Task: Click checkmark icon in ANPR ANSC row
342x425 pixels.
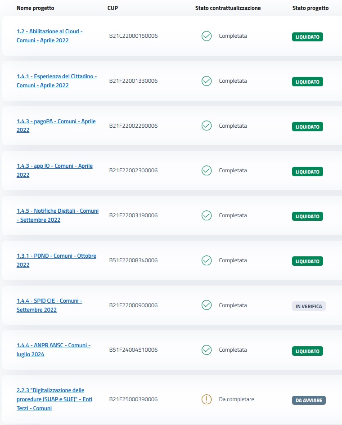Action: pyautogui.click(x=207, y=350)
